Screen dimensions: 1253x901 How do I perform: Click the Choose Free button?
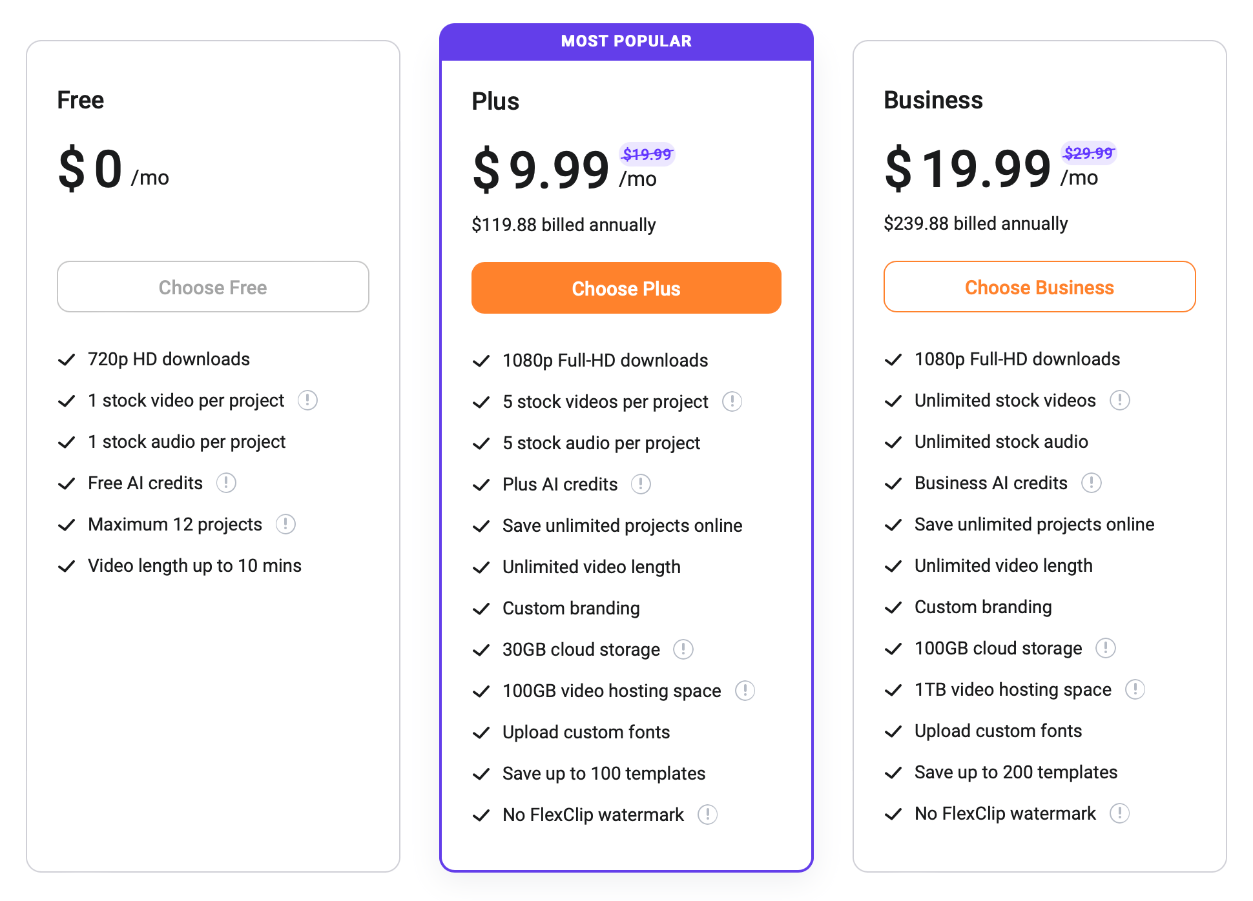pos(213,287)
